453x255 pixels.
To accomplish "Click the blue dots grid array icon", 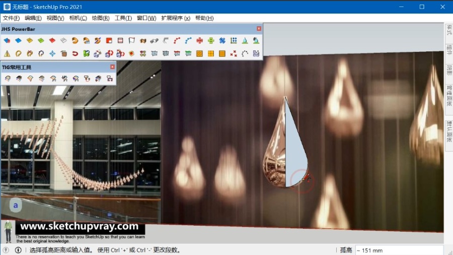I will click(x=234, y=40).
